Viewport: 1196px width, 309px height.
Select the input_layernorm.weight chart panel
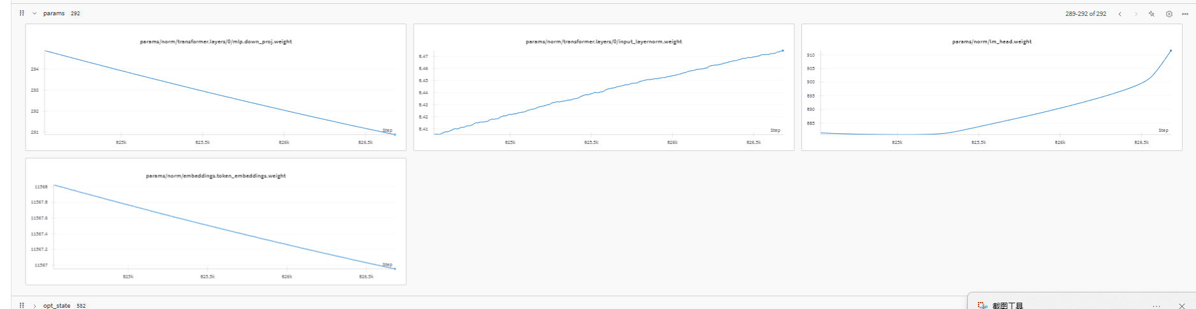pos(604,87)
